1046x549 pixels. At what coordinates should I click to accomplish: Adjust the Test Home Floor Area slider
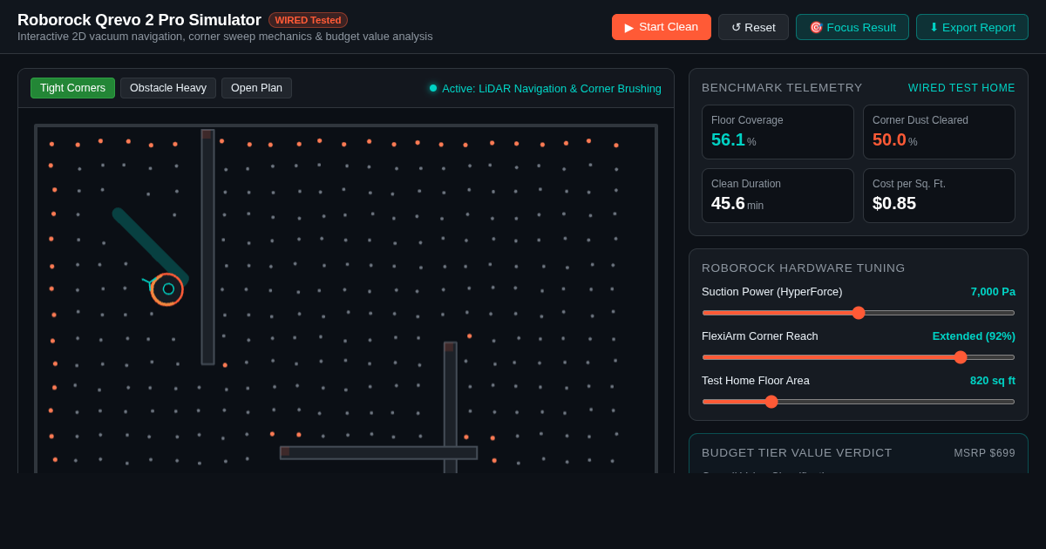click(x=859, y=402)
